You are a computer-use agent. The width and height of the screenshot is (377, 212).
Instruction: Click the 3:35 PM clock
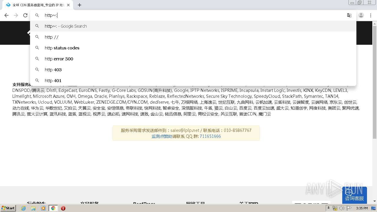tap(362, 208)
